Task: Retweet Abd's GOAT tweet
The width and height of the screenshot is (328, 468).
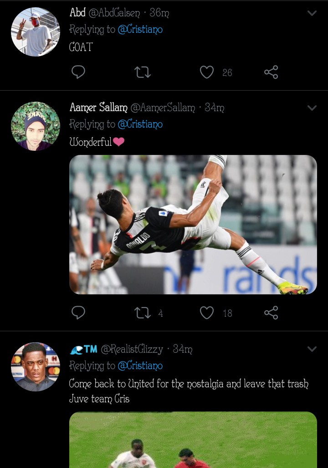Action: pyautogui.click(x=143, y=72)
